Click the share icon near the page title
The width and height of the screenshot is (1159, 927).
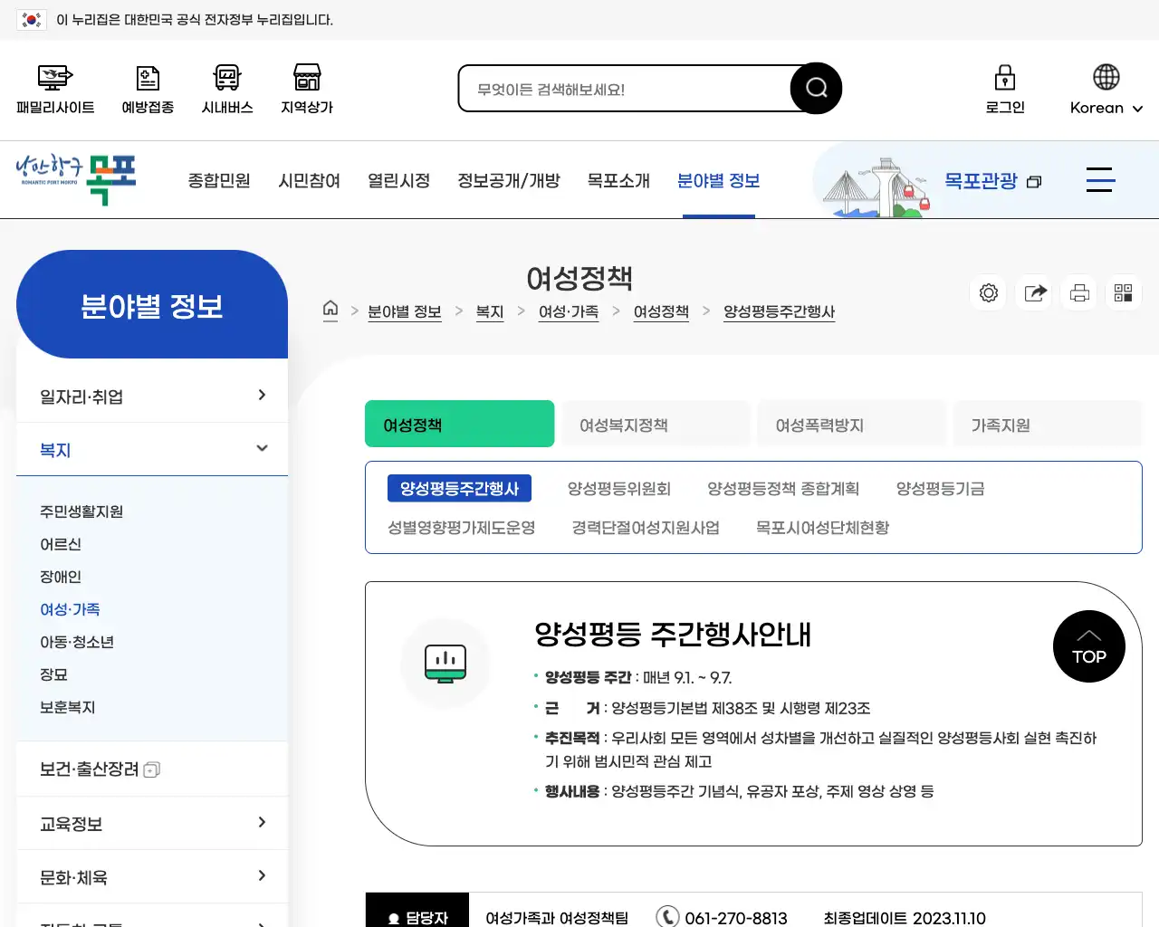1033,292
